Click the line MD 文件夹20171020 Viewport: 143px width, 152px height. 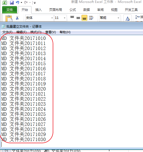[23, 89]
